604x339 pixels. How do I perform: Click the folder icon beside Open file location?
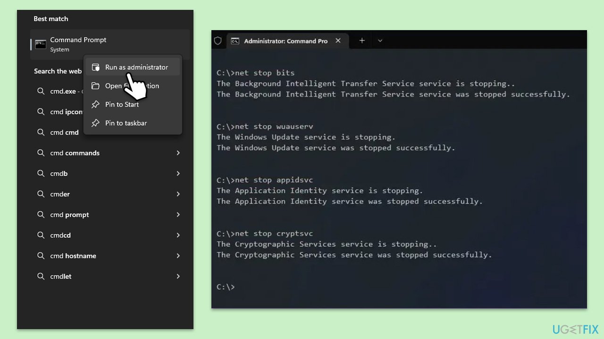pos(95,86)
